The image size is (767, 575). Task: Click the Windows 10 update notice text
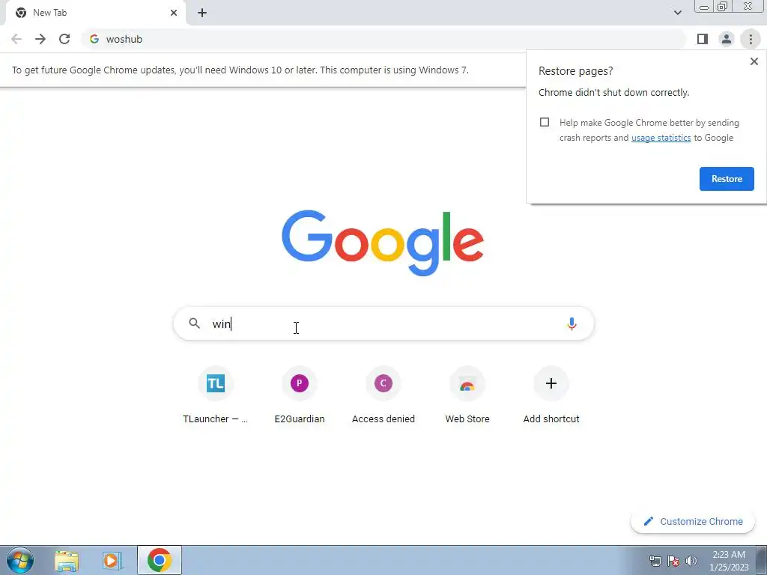tap(240, 70)
